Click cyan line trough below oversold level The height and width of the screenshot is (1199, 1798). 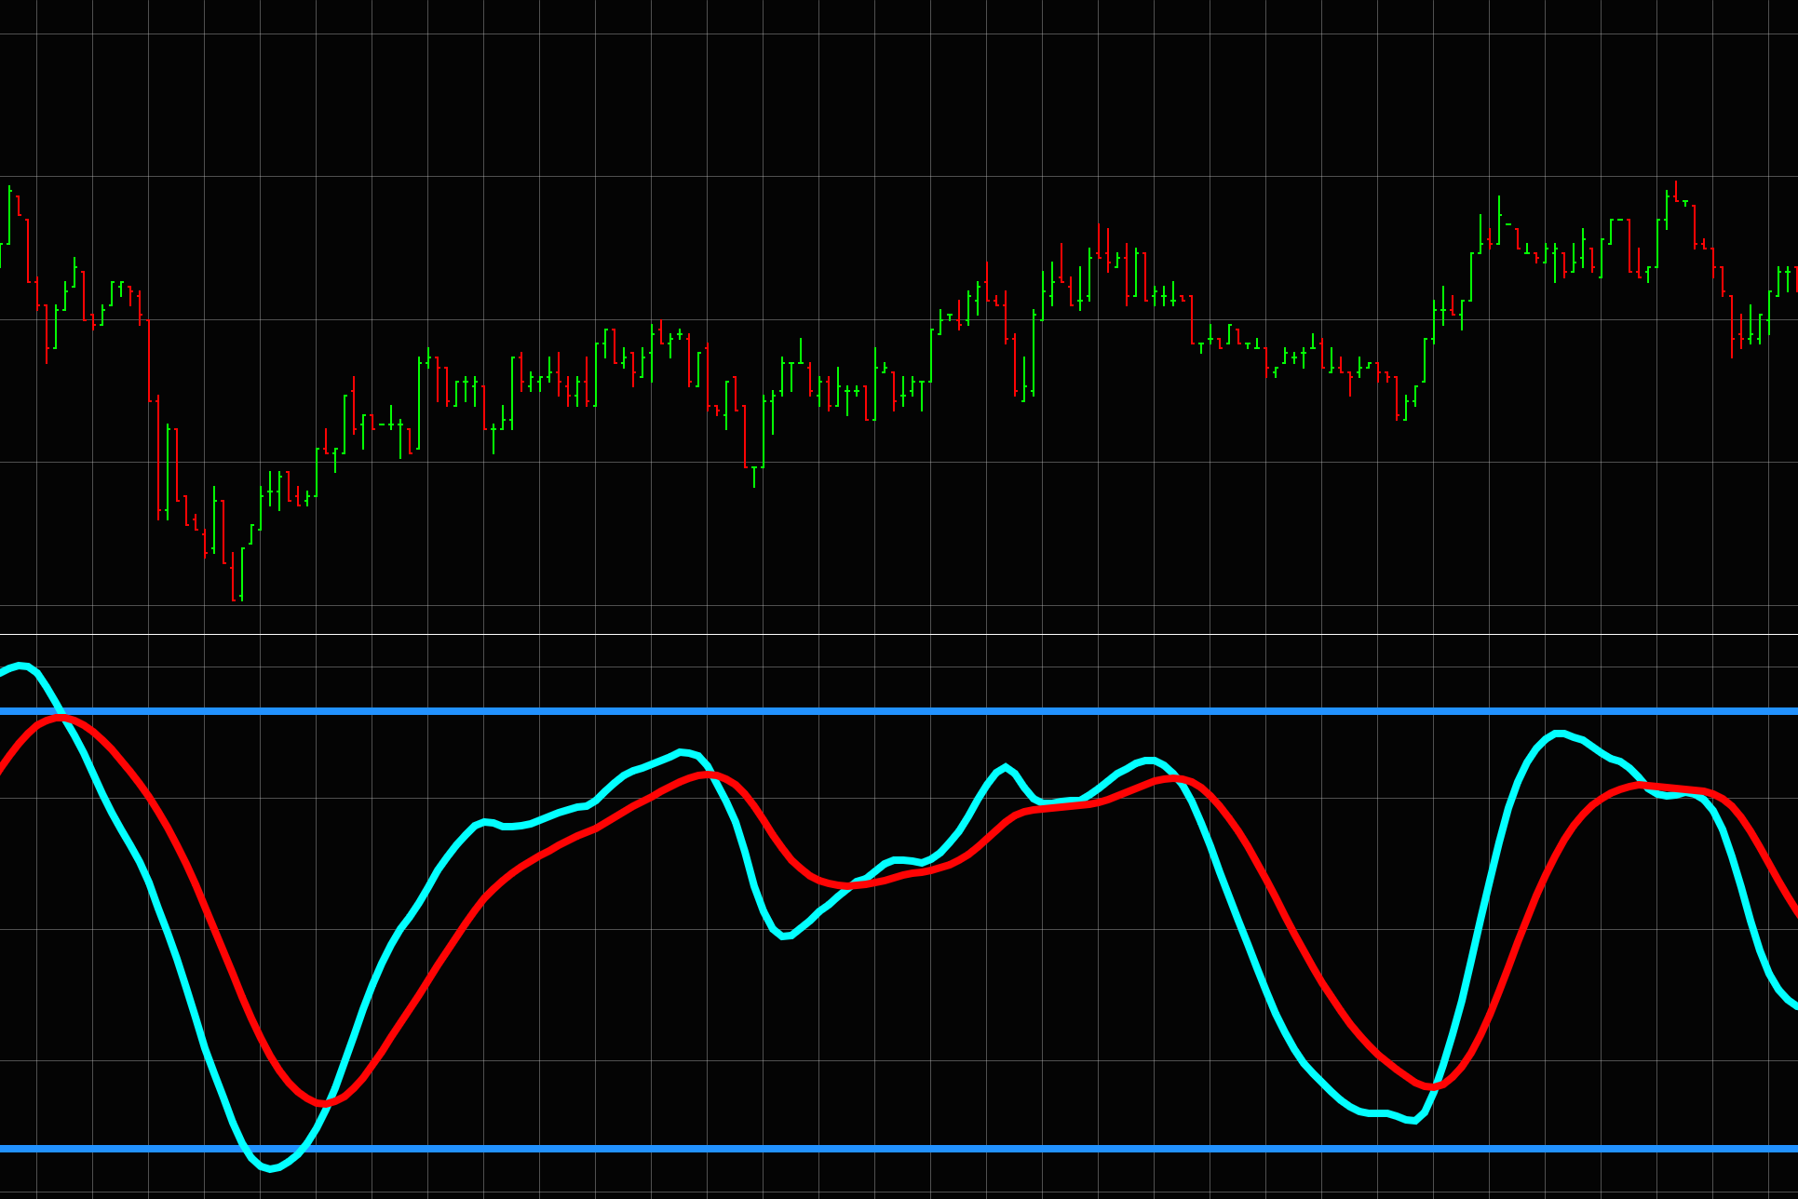pos(270,1168)
